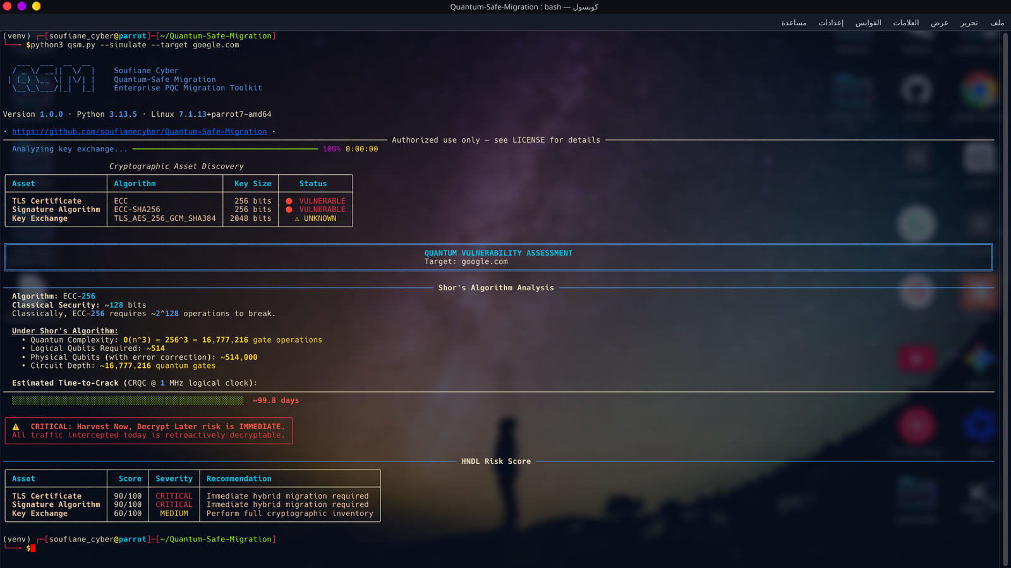Click the purple window control button
The image size is (1011, 568).
click(x=22, y=6)
